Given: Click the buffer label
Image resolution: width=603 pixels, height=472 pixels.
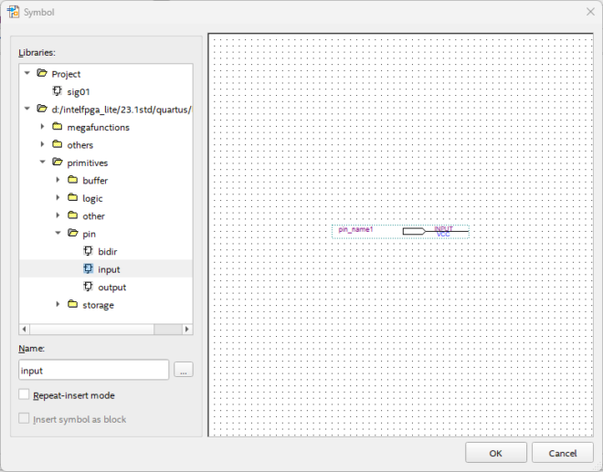Looking at the screenshot, I should click(x=95, y=180).
